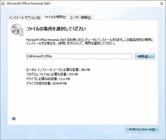Click the ドライブの空き容量 504979 MB line
Screen dimensions: 166x140
tap(46, 83)
